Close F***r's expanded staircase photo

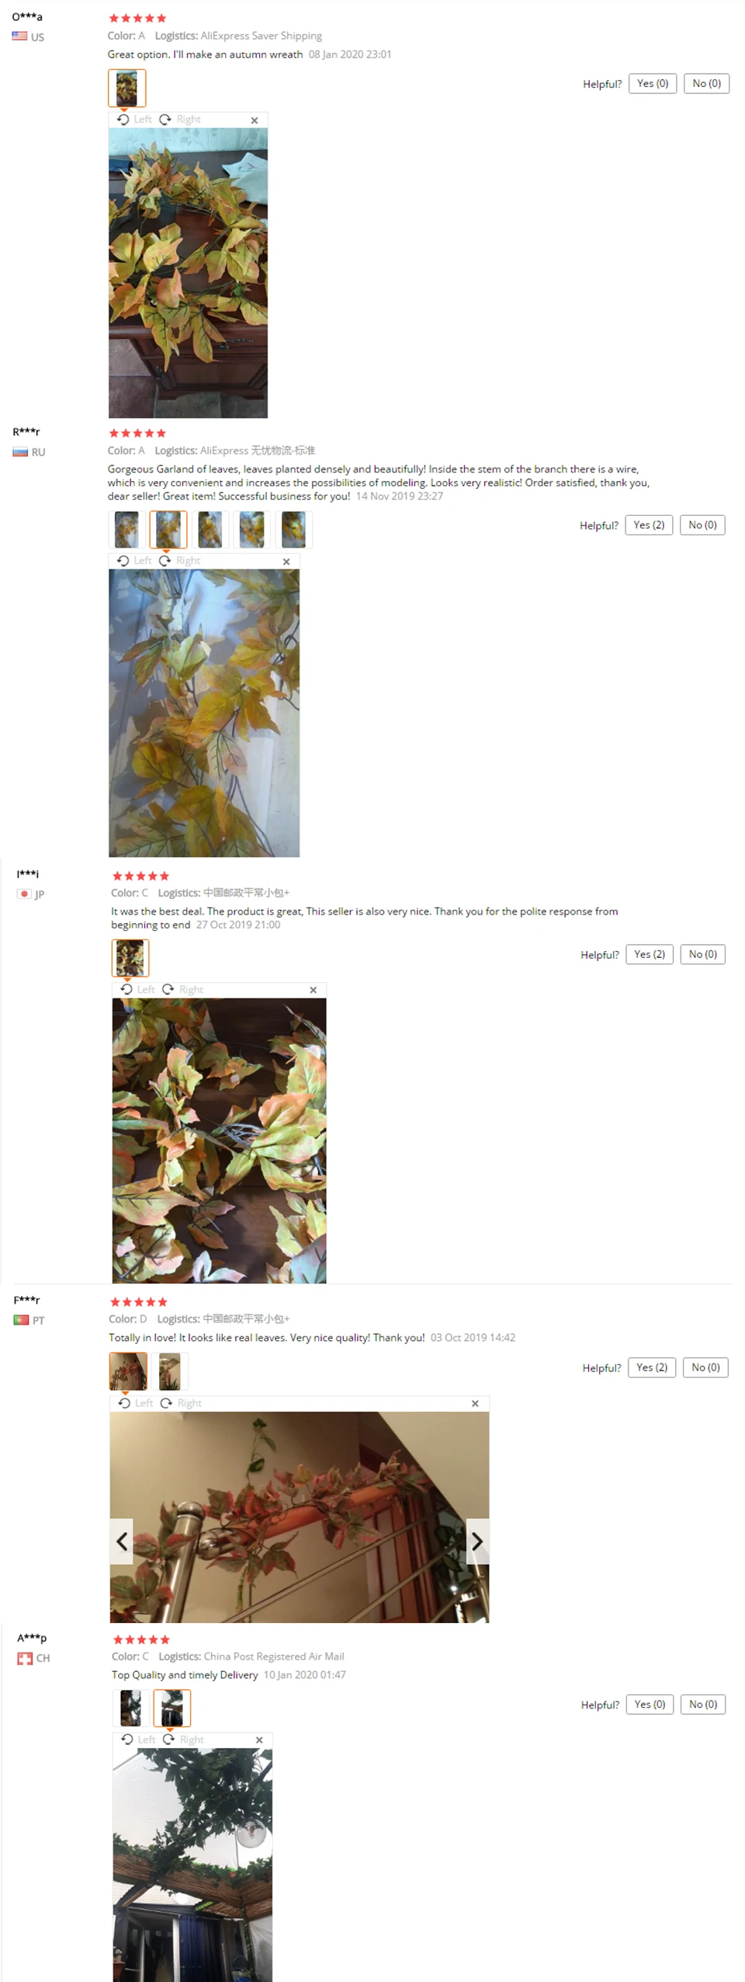pyautogui.click(x=475, y=1404)
